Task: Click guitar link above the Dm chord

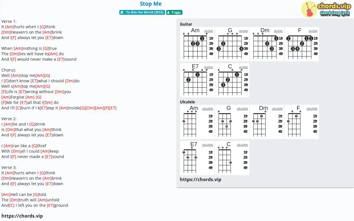Action: (x=278, y=31)
